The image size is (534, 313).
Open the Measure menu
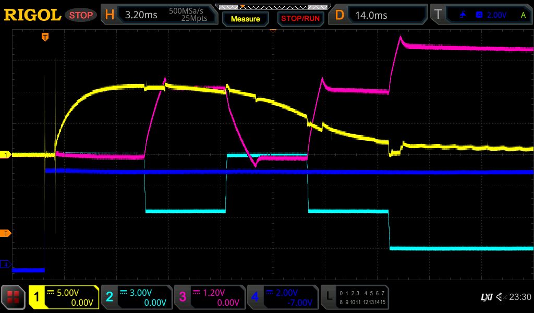point(245,19)
